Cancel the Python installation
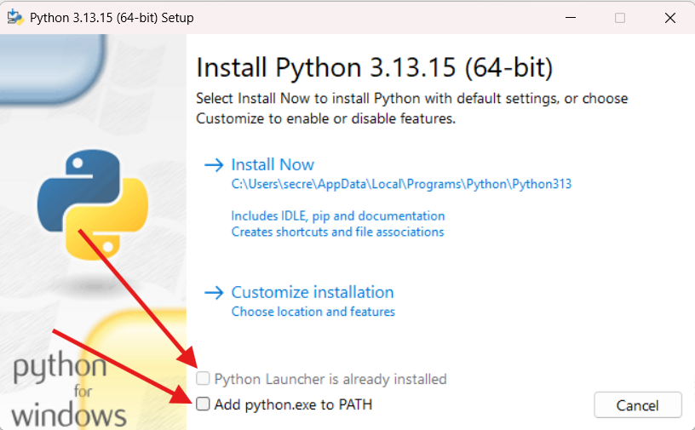Image resolution: width=695 pixels, height=430 pixels. click(x=638, y=405)
